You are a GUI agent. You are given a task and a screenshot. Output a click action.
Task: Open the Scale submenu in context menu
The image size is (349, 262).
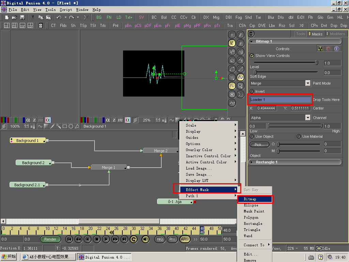209,125
